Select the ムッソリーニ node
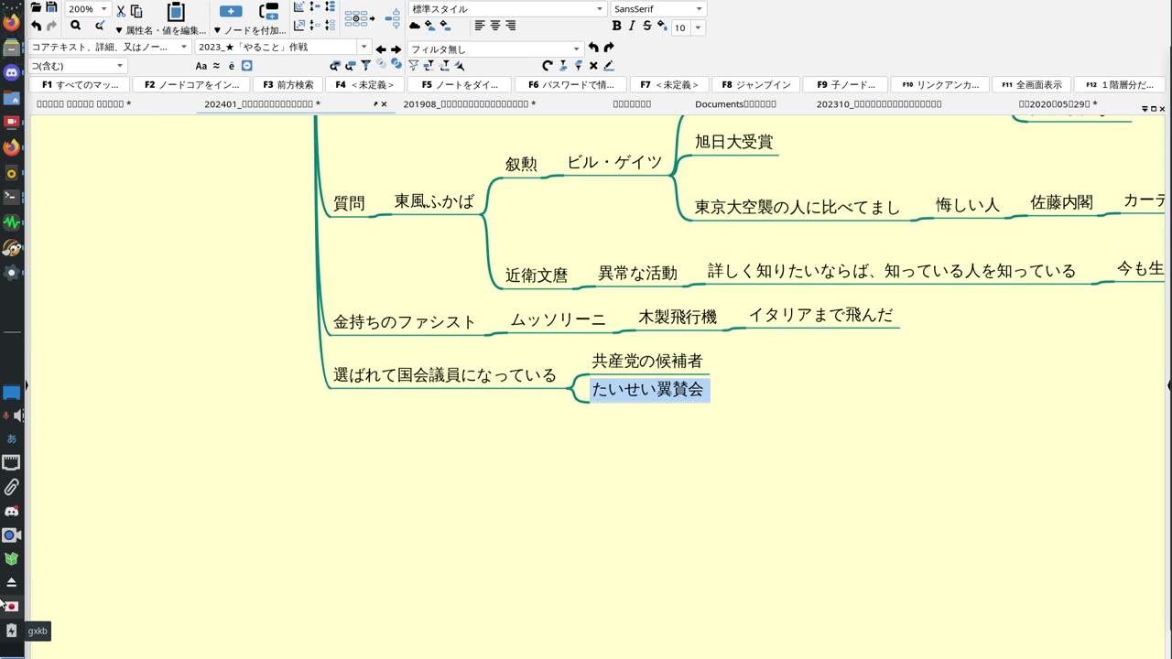The image size is (1172, 659). pos(558,320)
